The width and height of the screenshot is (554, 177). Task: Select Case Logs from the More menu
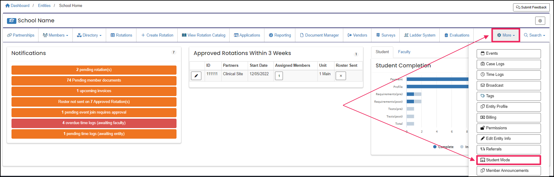(x=509, y=64)
